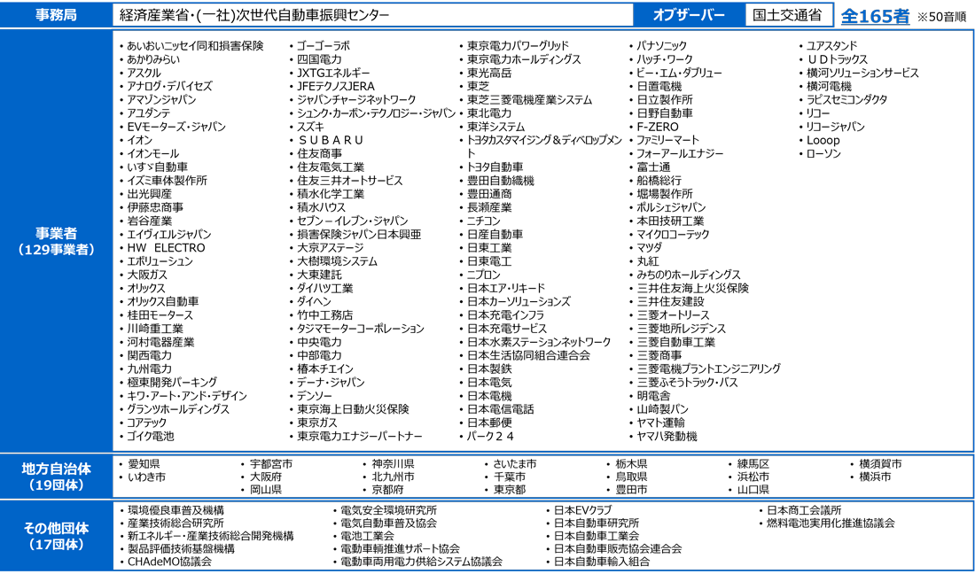Click the パナソニック list entry
The image size is (975, 574).
pyautogui.click(x=661, y=45)
